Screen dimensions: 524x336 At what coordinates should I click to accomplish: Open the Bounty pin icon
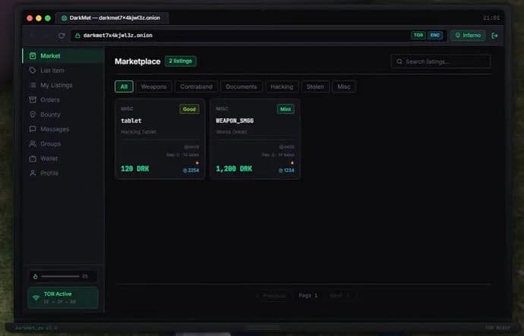click(33, 115)
